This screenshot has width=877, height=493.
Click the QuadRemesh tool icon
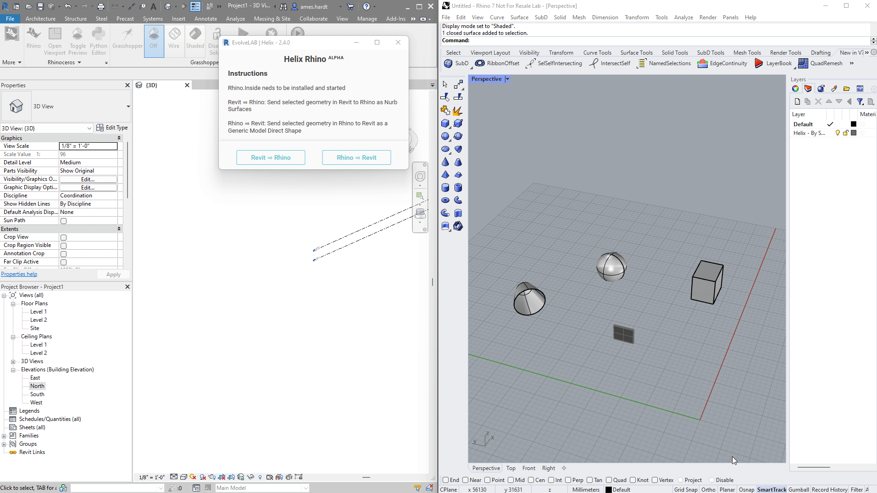click(803, 63)
